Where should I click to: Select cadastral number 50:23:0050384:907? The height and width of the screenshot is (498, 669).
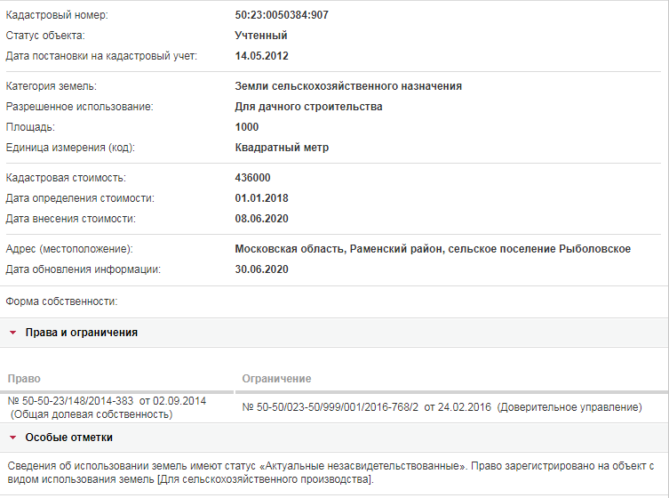[x=282, y=15]
